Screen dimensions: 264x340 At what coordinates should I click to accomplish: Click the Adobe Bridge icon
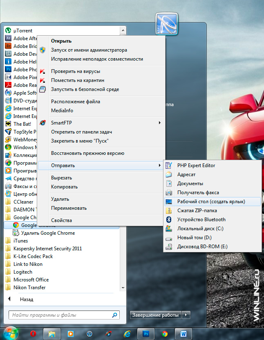[x=8, y=46]
